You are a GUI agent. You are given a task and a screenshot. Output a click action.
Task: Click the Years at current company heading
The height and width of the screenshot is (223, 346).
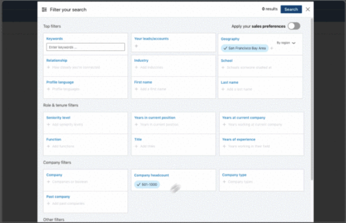coord(244,117)
